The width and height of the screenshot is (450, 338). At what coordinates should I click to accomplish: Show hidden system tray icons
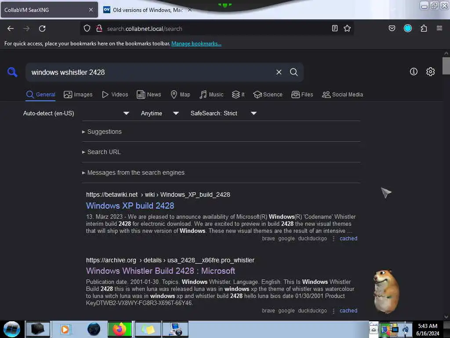[374, 330]
